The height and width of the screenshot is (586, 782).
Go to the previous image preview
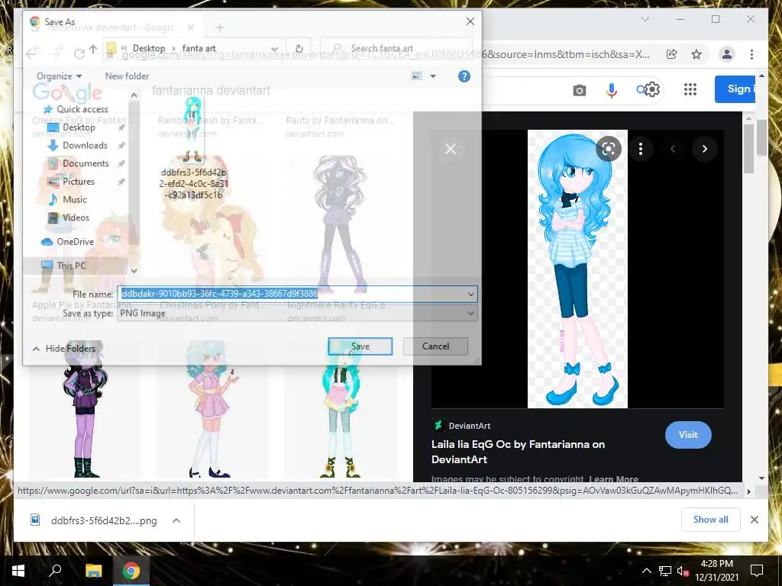[x=672, y=149]
